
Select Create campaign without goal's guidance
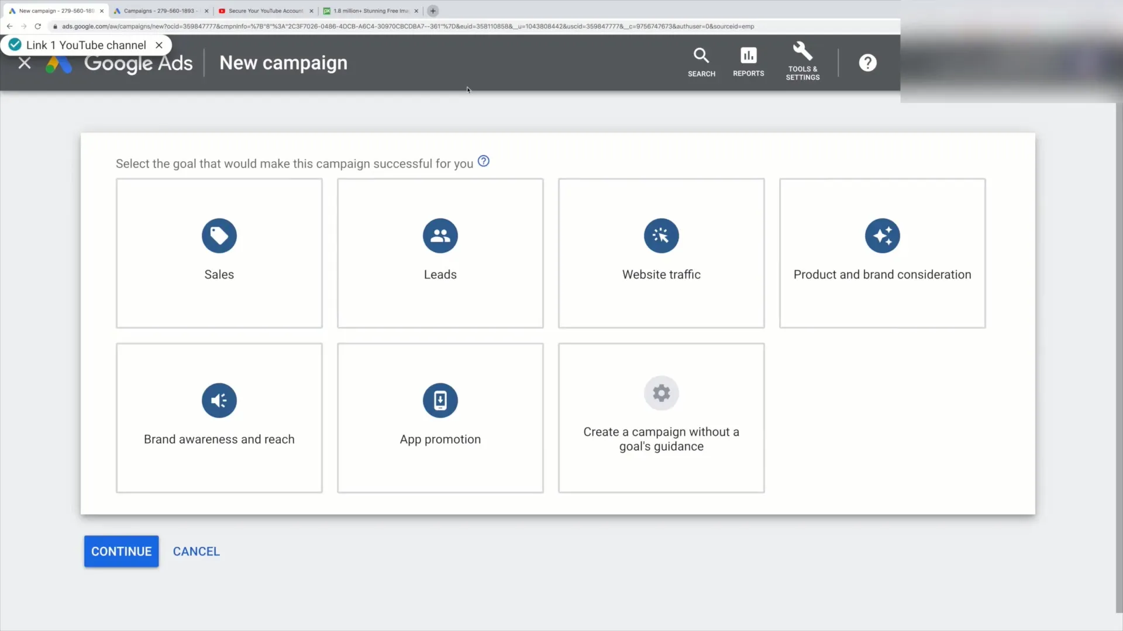(661, 416)
